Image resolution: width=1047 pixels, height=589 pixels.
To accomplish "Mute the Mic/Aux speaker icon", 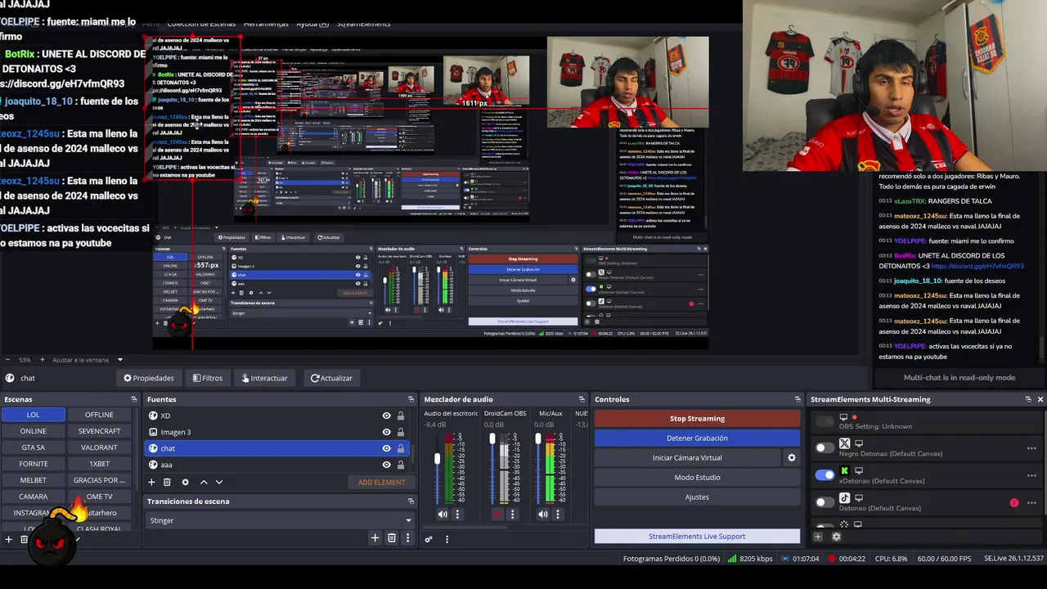I will point(542,515).
